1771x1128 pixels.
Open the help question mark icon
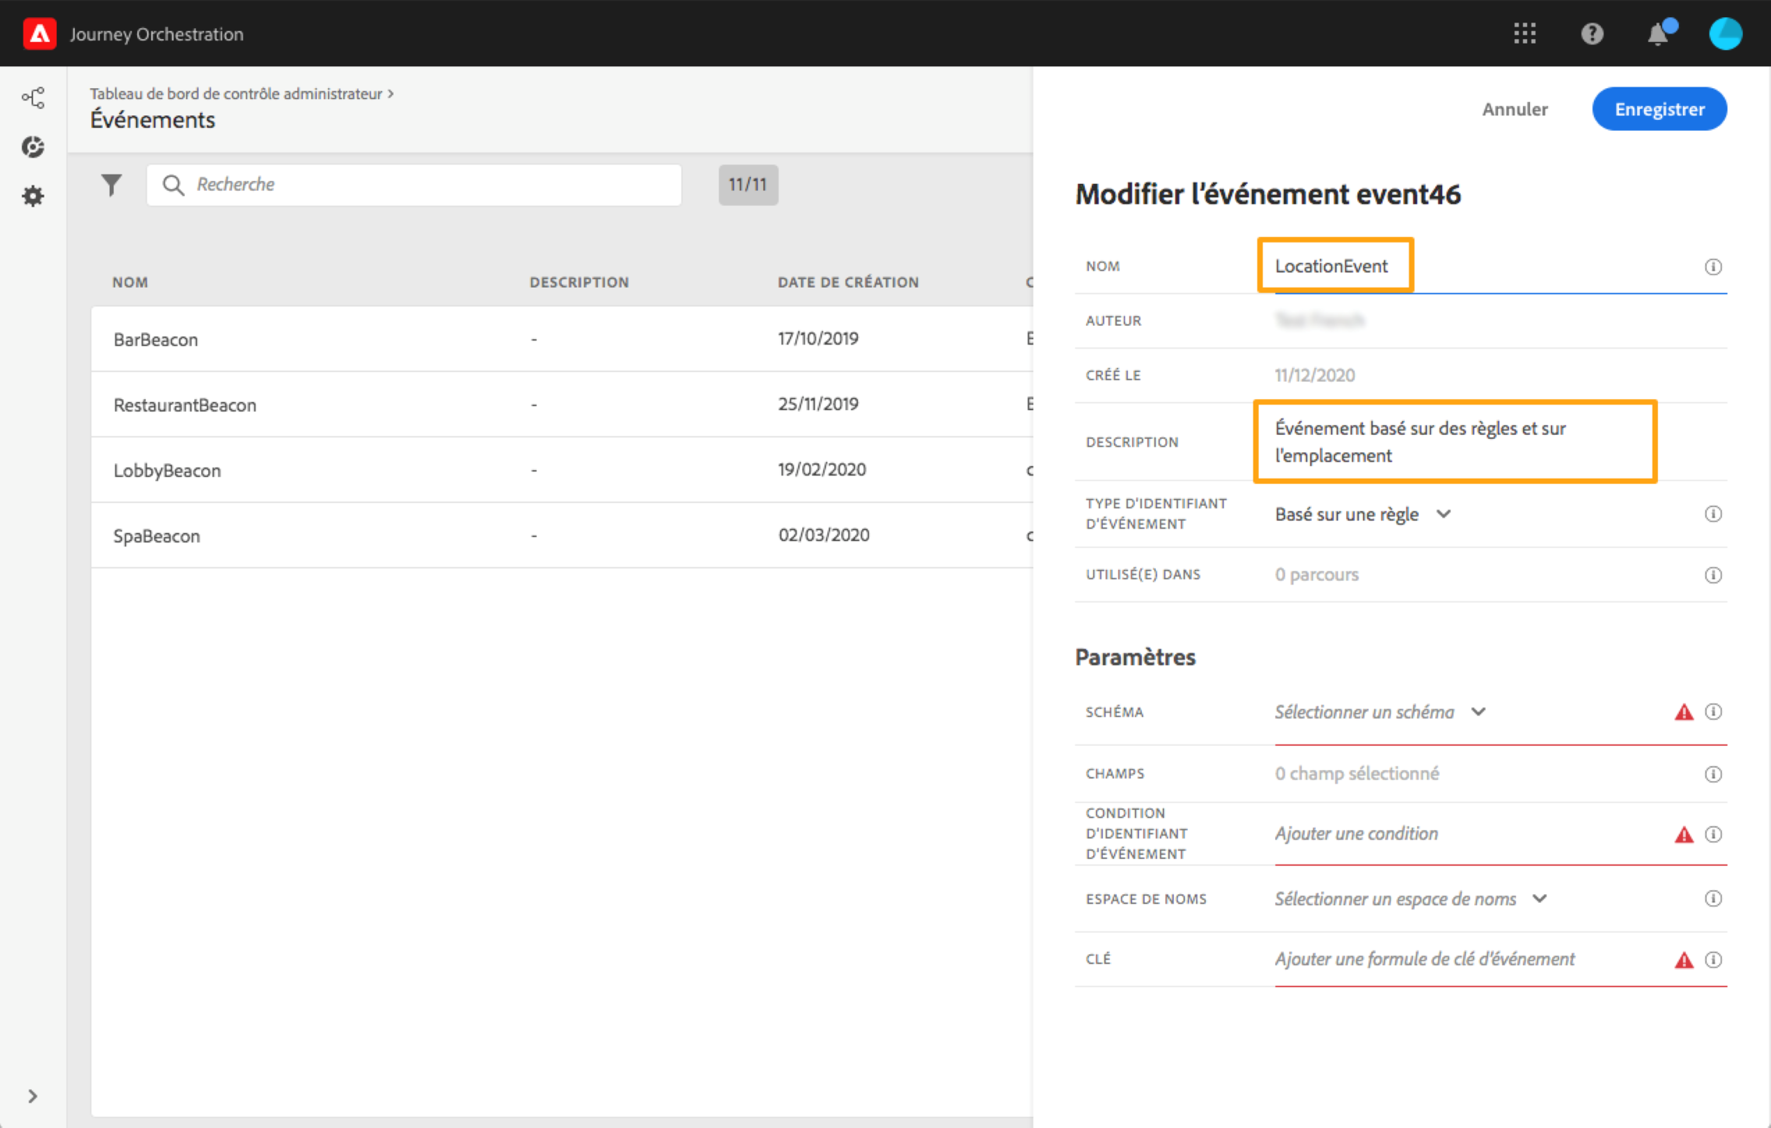1591,34
